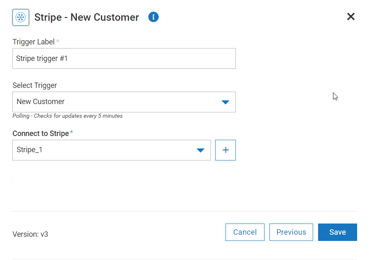Click the Select Trigger caption
Image resolution: width=370 pixels, height=260 pixels.
(35, 85)
